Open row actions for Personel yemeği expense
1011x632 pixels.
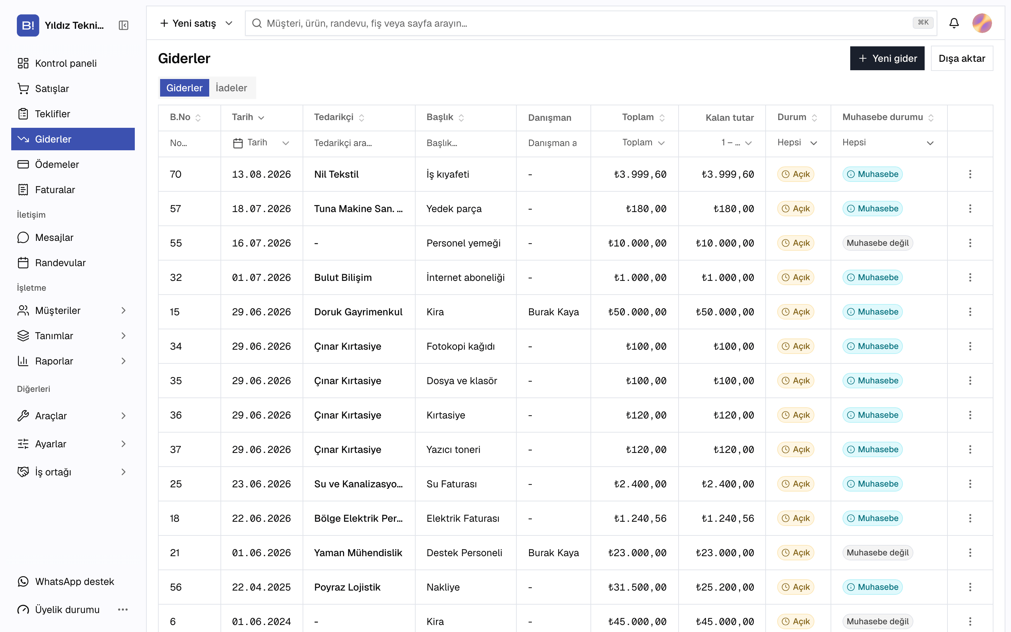point(970,243)
